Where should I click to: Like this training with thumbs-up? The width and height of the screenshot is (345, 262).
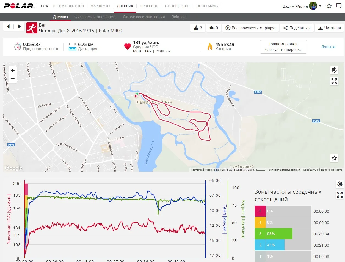198,28
